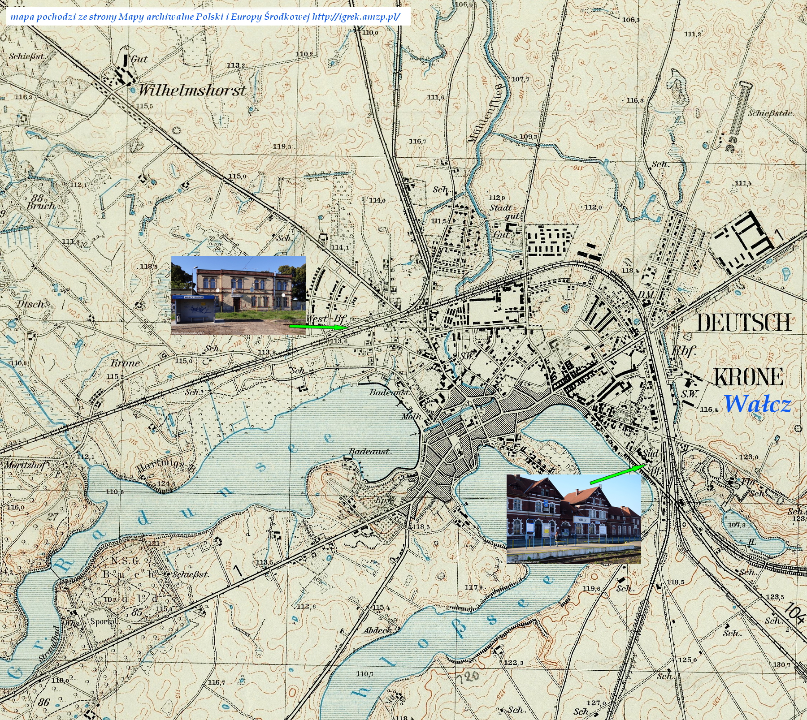
Task: Click the road number '104'
Action: [x=794, y=614]
